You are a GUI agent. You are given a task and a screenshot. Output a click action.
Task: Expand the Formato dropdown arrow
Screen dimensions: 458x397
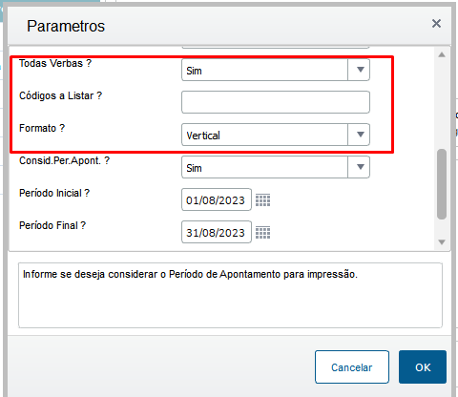click(x=360, y=135)
